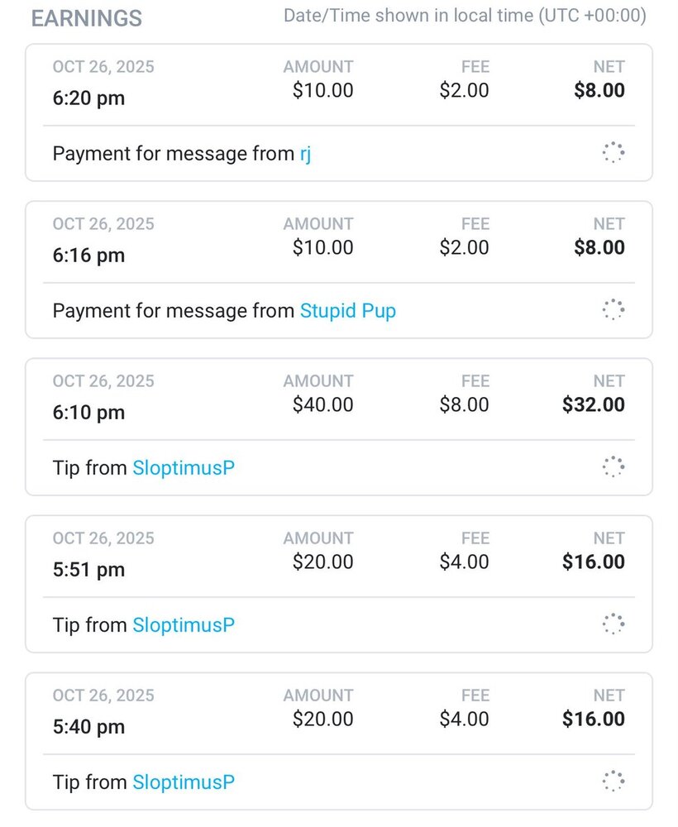The image size is (678, 827).
Task: Select the 6:16 pm timestamp
Action: point(88,256)
